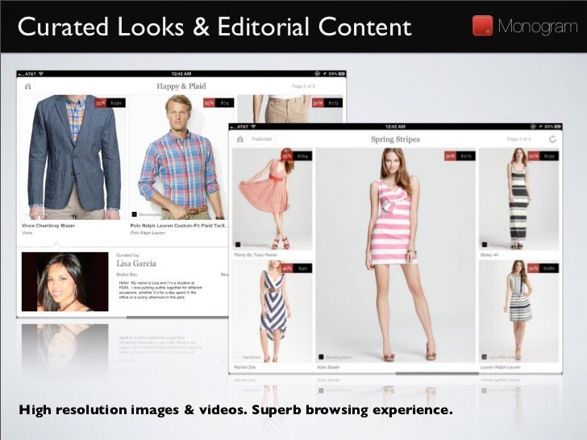
Task: Click the 'Polo Ralph Lauren Custom-Fit Plaid Twill' title
Action: coord(179,226)
